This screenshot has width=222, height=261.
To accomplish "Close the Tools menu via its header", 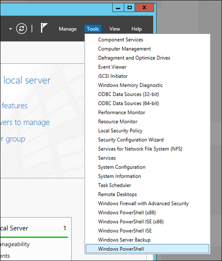I will pos(93,29).
